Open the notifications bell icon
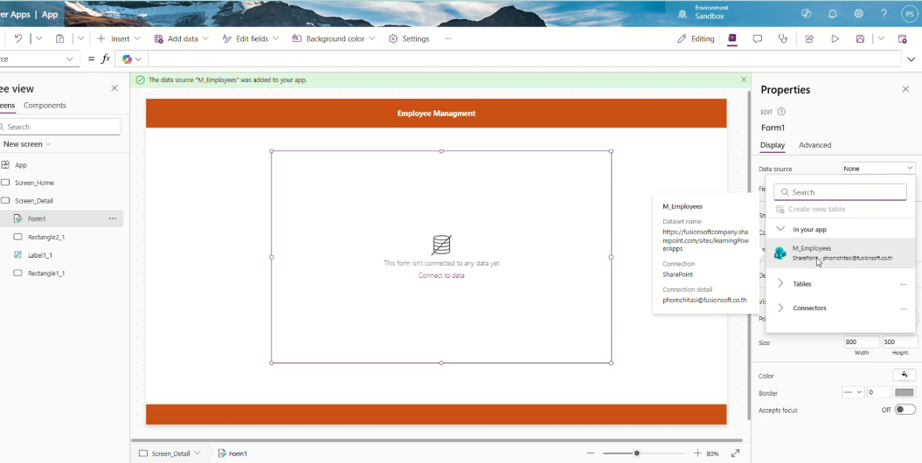The image size is (922, 463). (833, 13)
